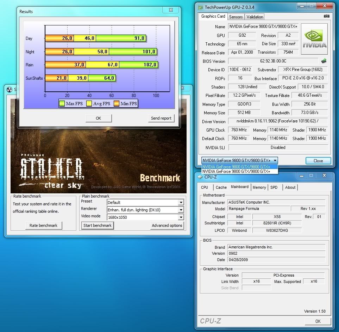Open the CPU tab in CPU-Z

[204, 187]
